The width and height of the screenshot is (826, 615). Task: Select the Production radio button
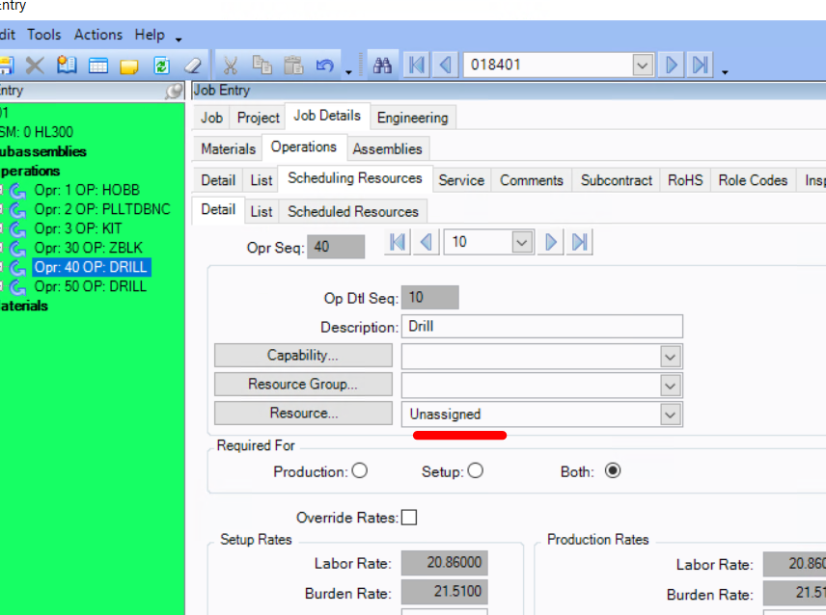360,470
